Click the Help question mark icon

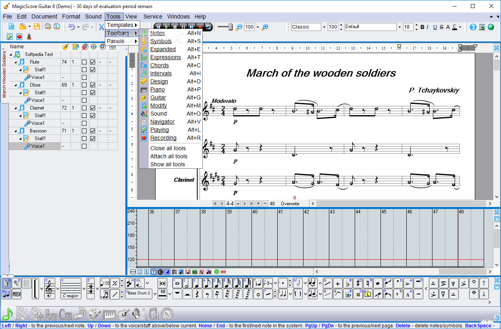[x=473, y=27]
